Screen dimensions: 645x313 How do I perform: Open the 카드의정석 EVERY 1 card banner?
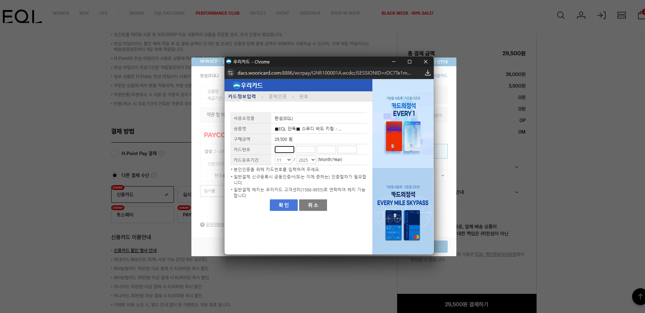[x=403, y=124]
